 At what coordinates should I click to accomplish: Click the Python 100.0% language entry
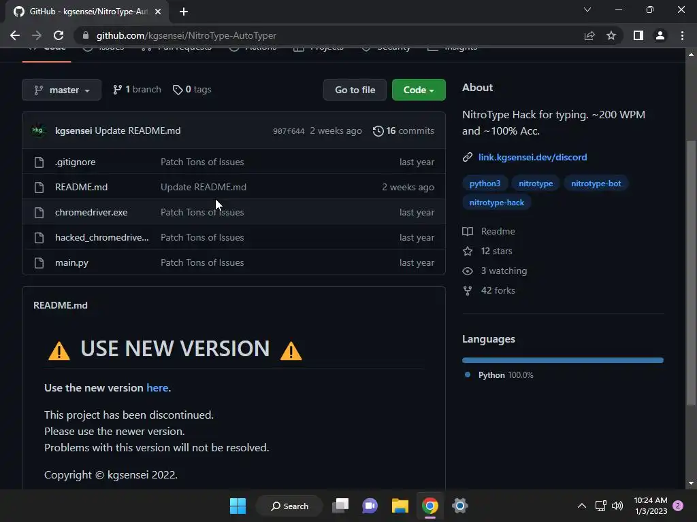point(499,375)
